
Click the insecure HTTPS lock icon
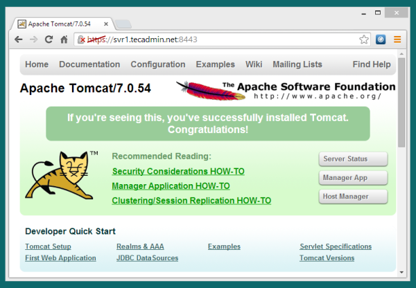pyautogui.click(x=82, y=39)
